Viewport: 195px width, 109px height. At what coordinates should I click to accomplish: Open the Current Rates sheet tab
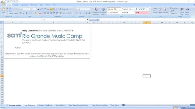[x=60, y=105]
